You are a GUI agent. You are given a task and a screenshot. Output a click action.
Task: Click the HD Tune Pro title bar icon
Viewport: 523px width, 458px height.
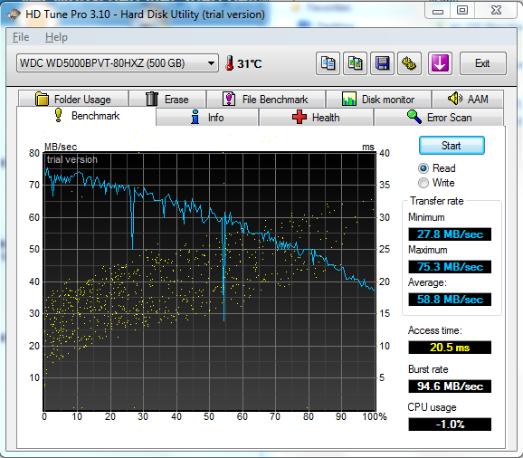click(14, 14)
